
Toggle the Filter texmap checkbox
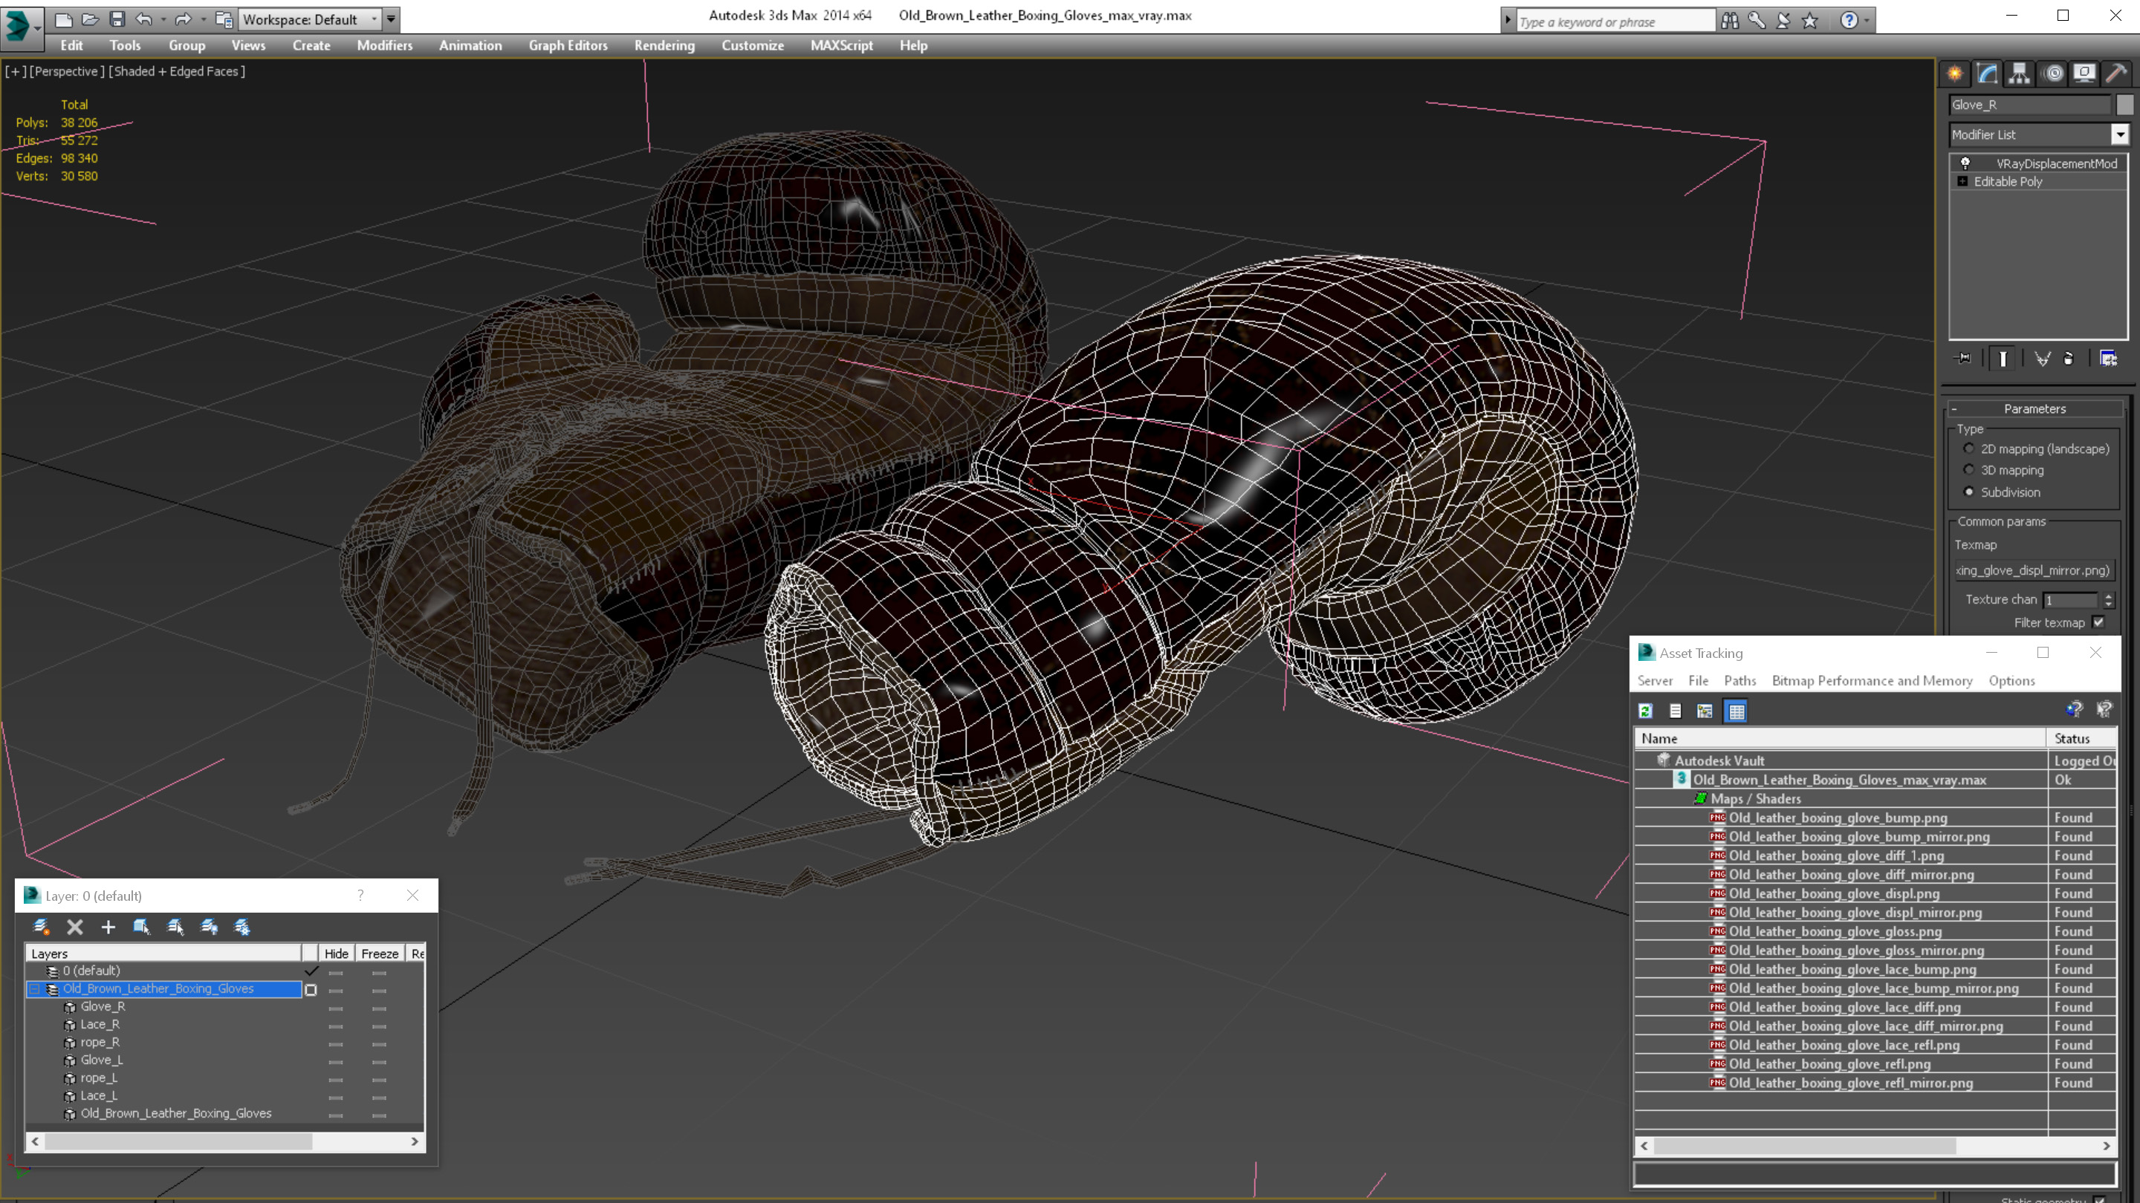2098,622
